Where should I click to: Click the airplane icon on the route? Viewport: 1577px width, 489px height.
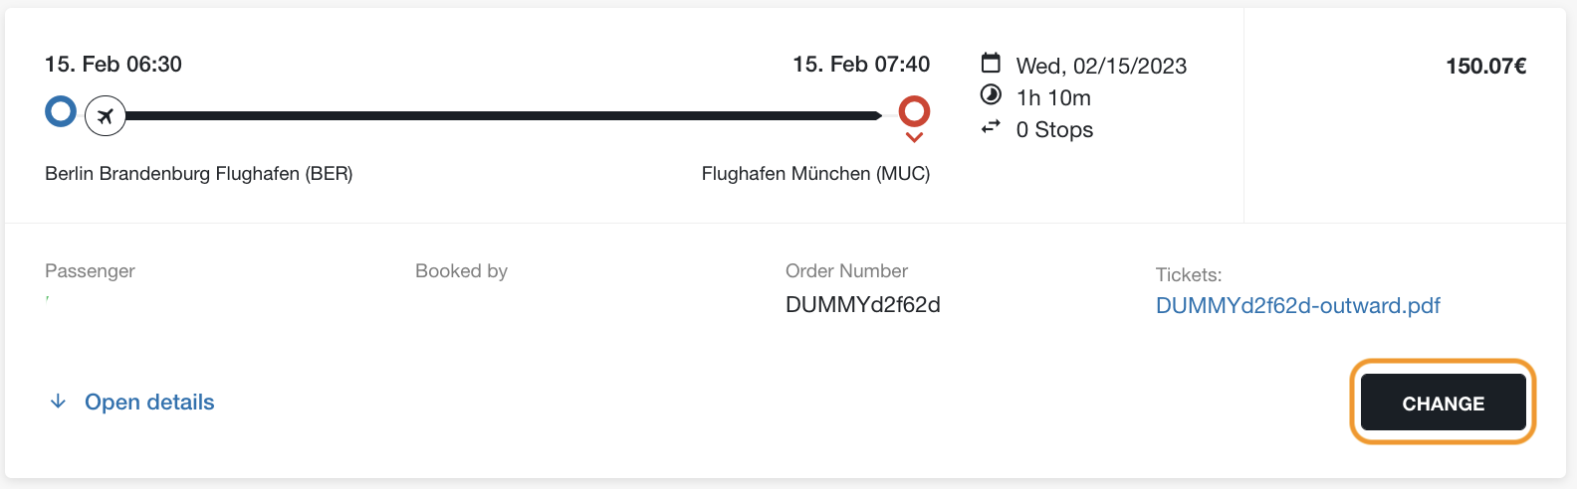pos(106,115)
